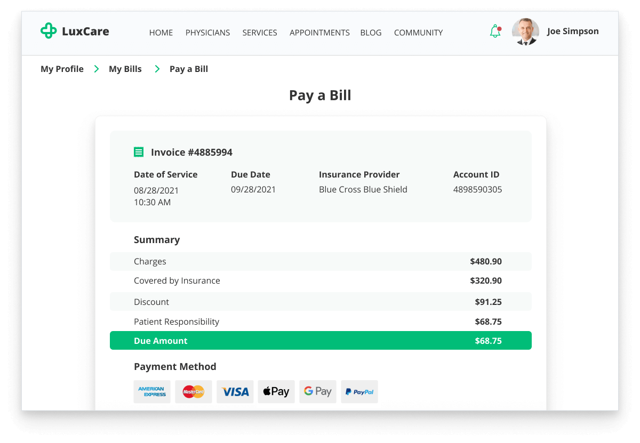
Task: Open Community navigation link
Action: [418, 33]
